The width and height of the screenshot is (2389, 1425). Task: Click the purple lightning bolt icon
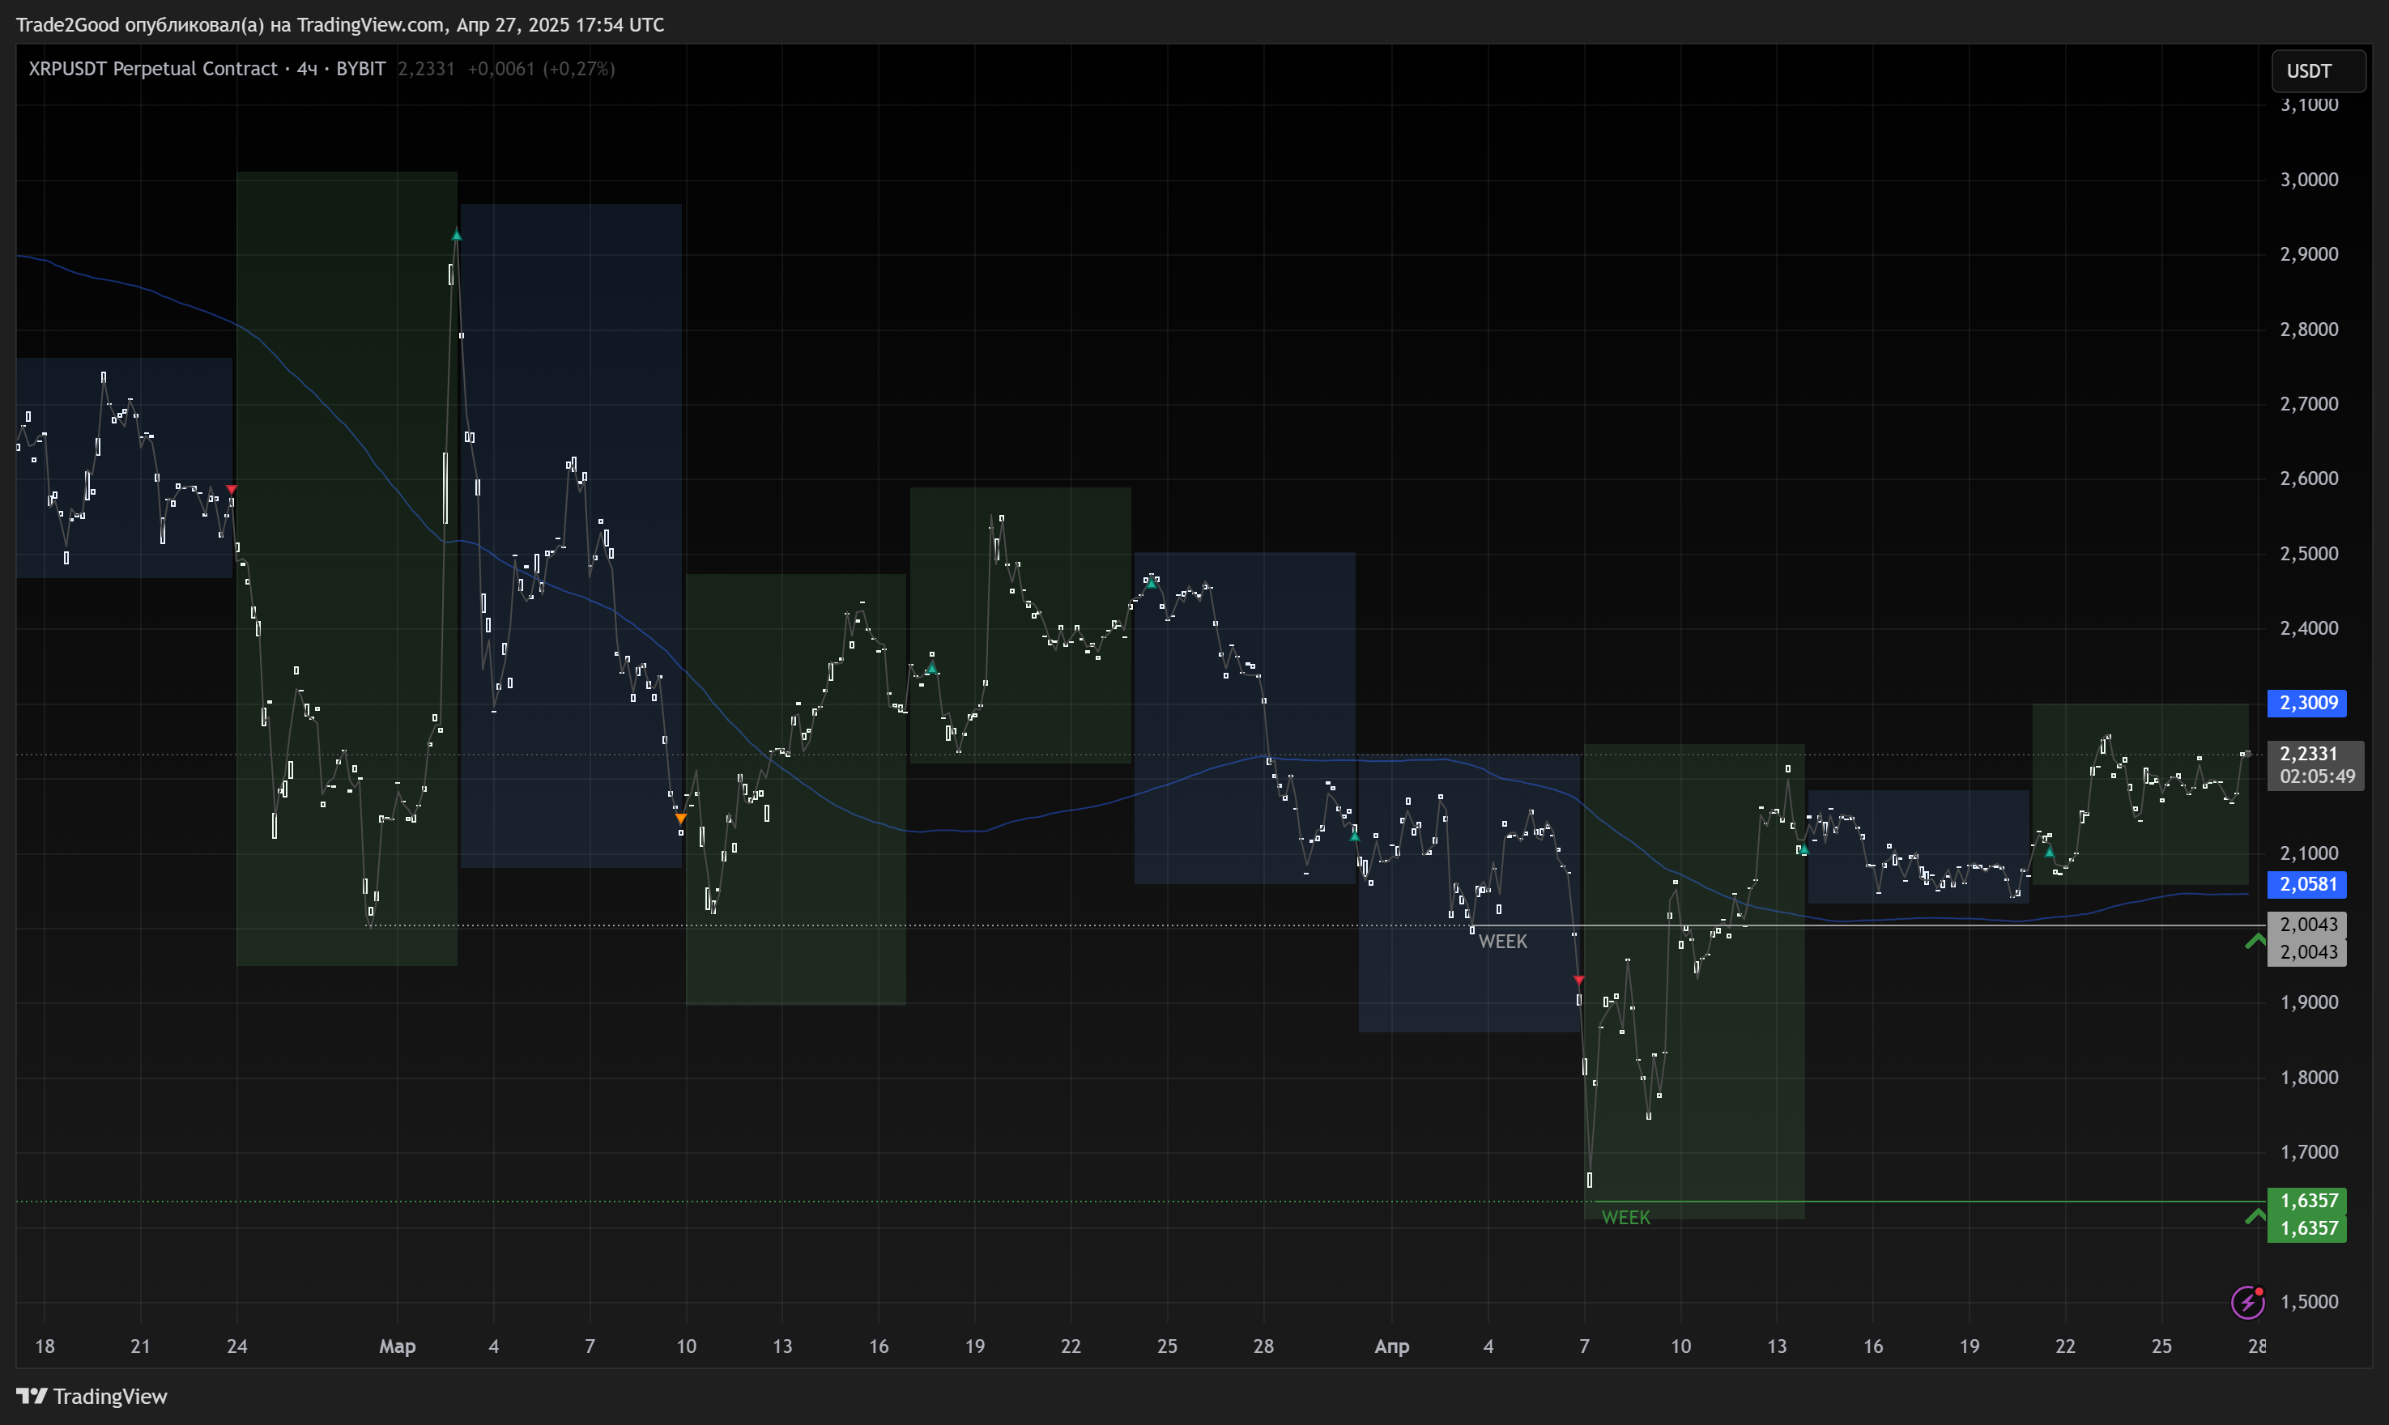pos(2247,1302)
